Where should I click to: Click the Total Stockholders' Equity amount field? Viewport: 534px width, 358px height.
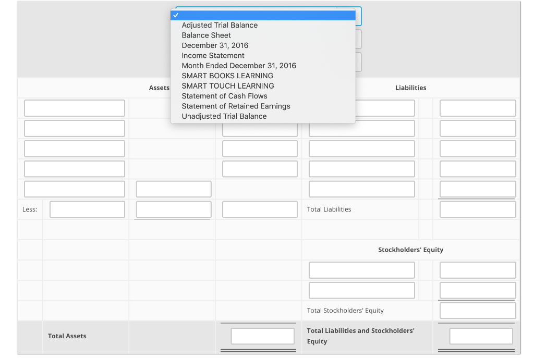tap(478, 311)
